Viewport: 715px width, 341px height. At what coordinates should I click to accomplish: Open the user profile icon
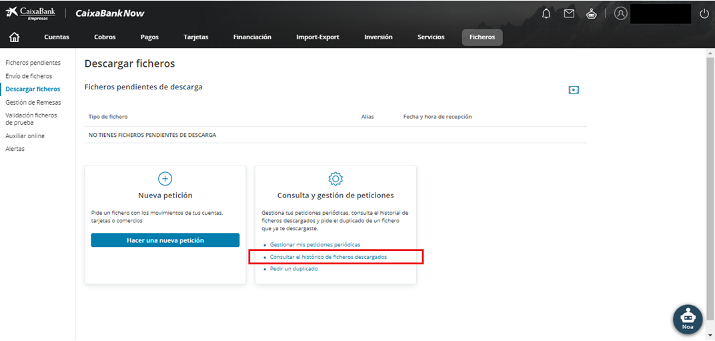click(621, 13)
